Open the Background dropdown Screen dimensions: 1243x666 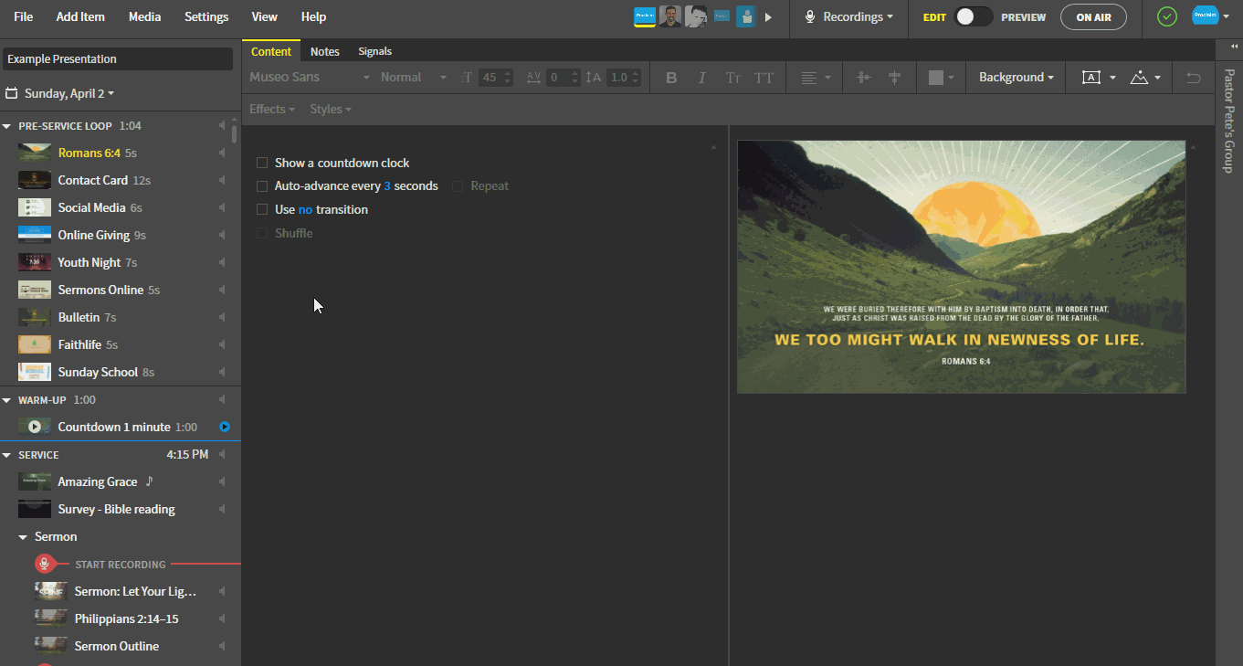(x=1016, y=78)
